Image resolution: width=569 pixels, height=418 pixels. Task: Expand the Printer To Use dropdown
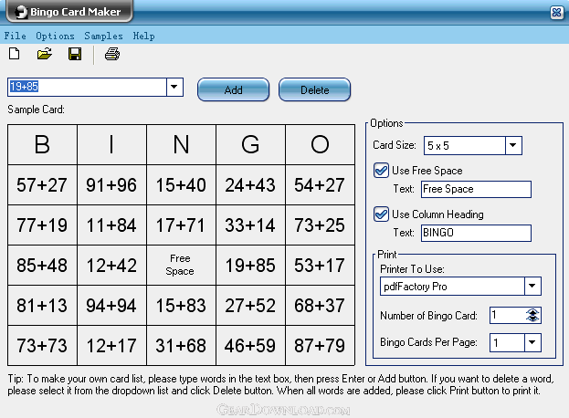point(532,286)
